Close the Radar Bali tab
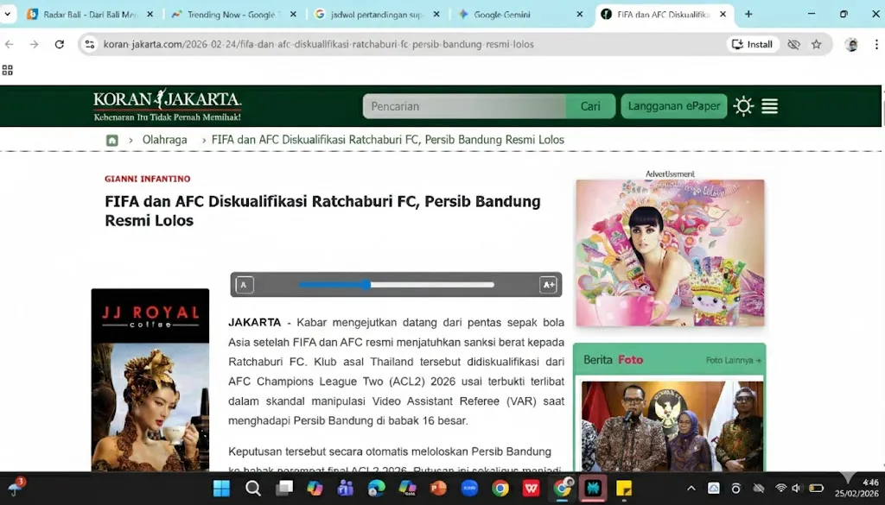 click(150, 14)
